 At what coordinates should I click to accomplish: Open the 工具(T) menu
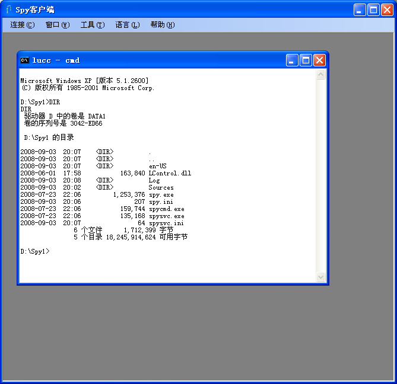pos(93,25)
